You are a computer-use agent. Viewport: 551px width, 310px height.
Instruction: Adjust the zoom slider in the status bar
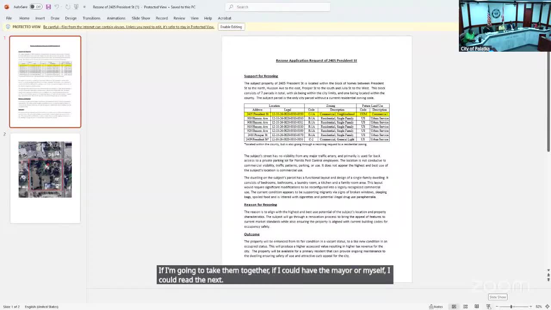coord(511,307)
